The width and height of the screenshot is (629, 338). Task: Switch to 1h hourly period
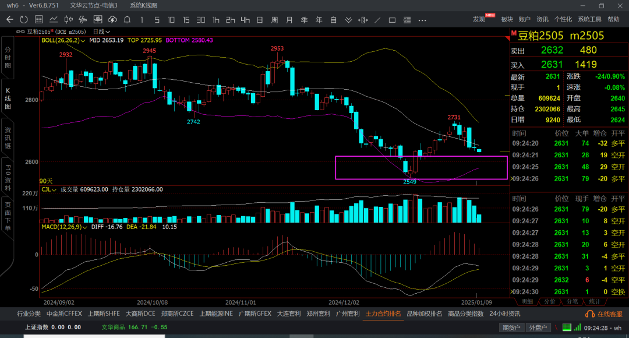coord(215,19)
